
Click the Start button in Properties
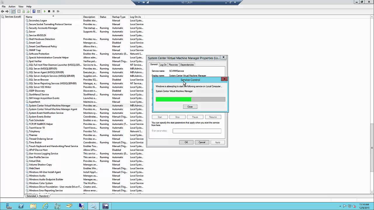pos(160,117)
